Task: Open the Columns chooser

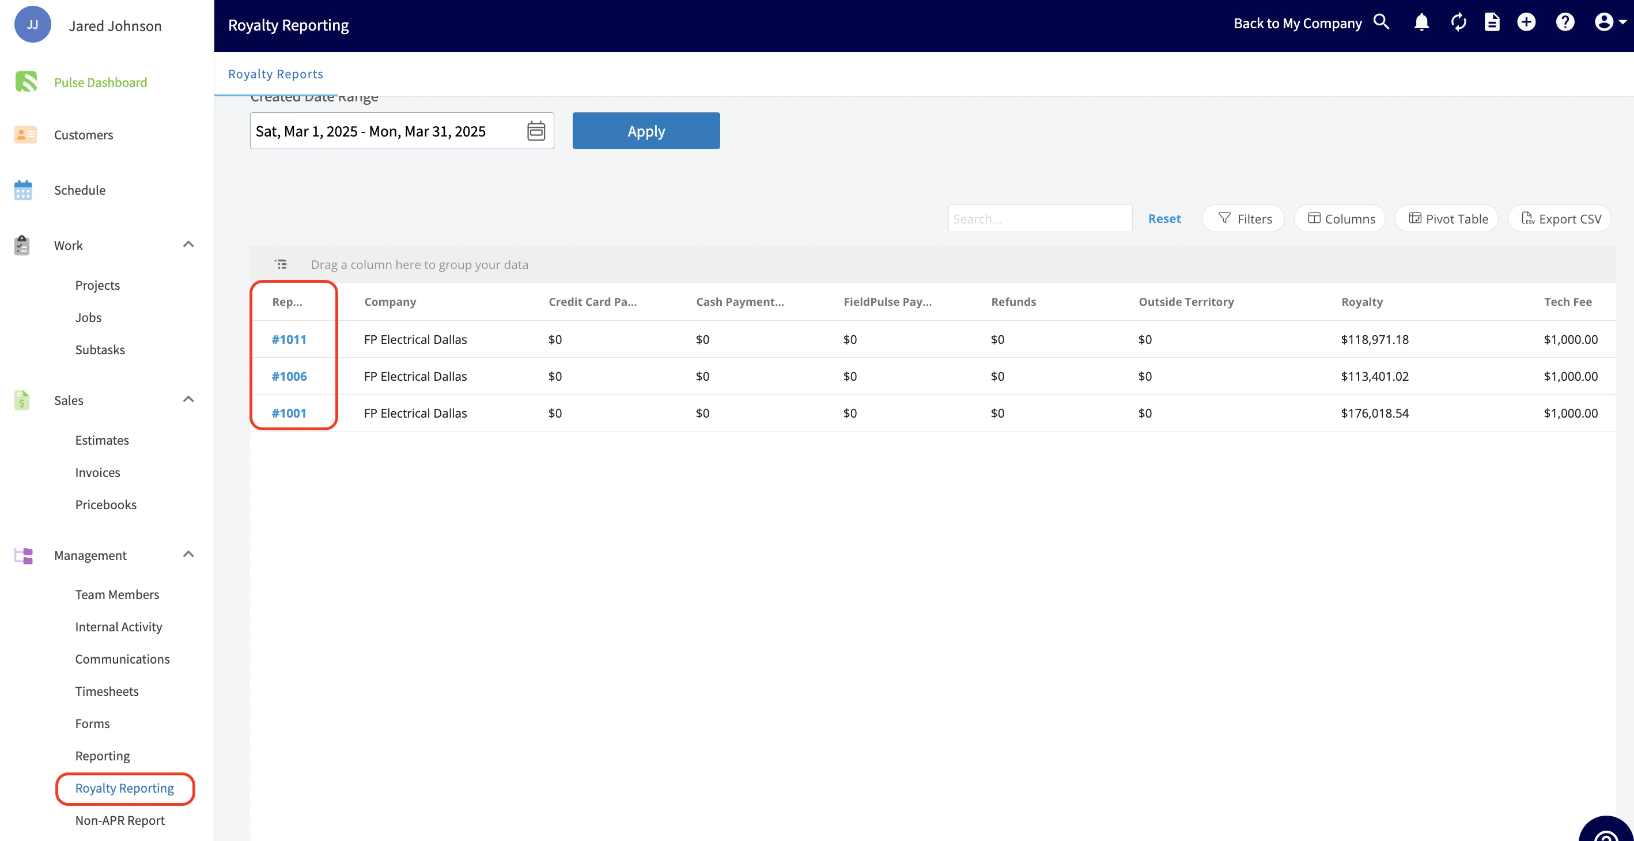Action: pyautogui.click(x=1339, y=219)
